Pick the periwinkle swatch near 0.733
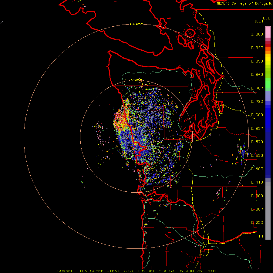The width and height of the screenshot is (273, 273). pos(268,96)
